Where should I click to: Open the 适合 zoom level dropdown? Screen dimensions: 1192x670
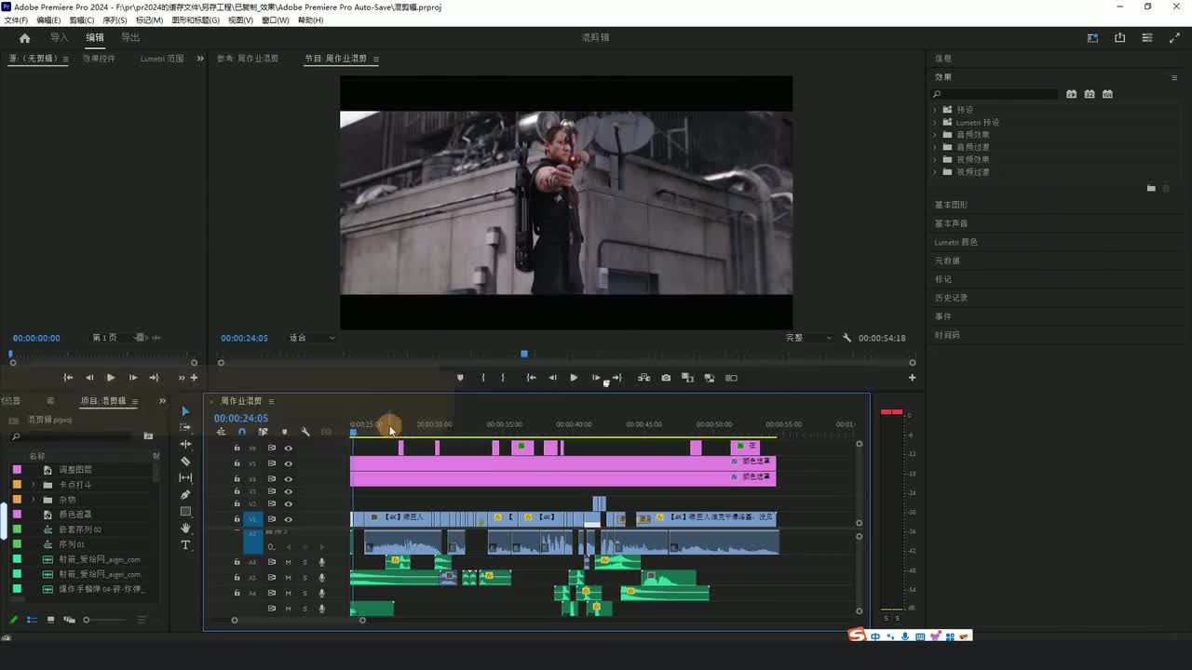point(311,338)
